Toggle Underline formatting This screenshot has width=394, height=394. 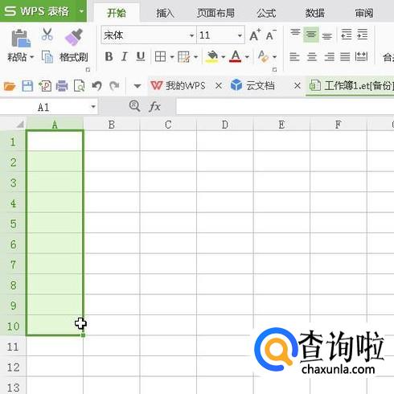tap(141, 56)
